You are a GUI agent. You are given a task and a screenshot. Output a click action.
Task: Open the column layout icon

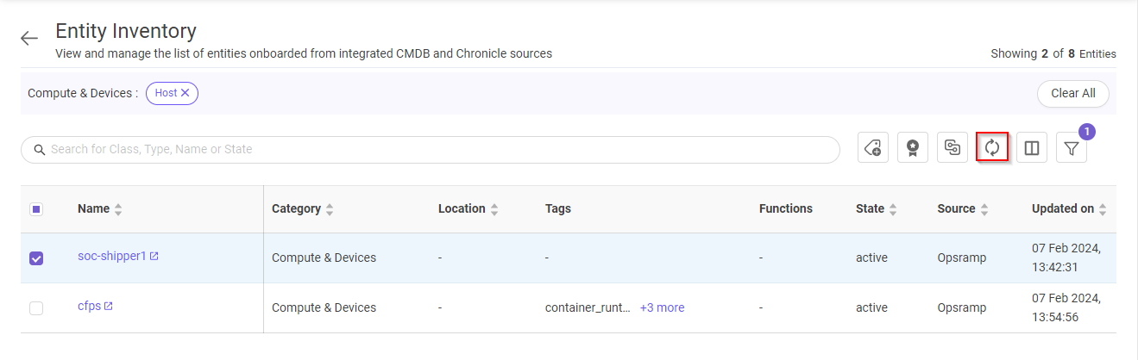point(1032,148)
